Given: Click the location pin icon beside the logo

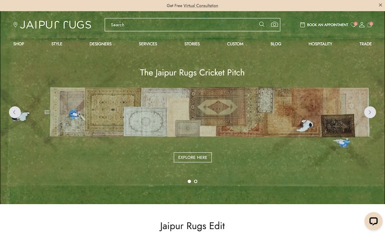Looking at the screenshot, I should [x=15, y=25].
